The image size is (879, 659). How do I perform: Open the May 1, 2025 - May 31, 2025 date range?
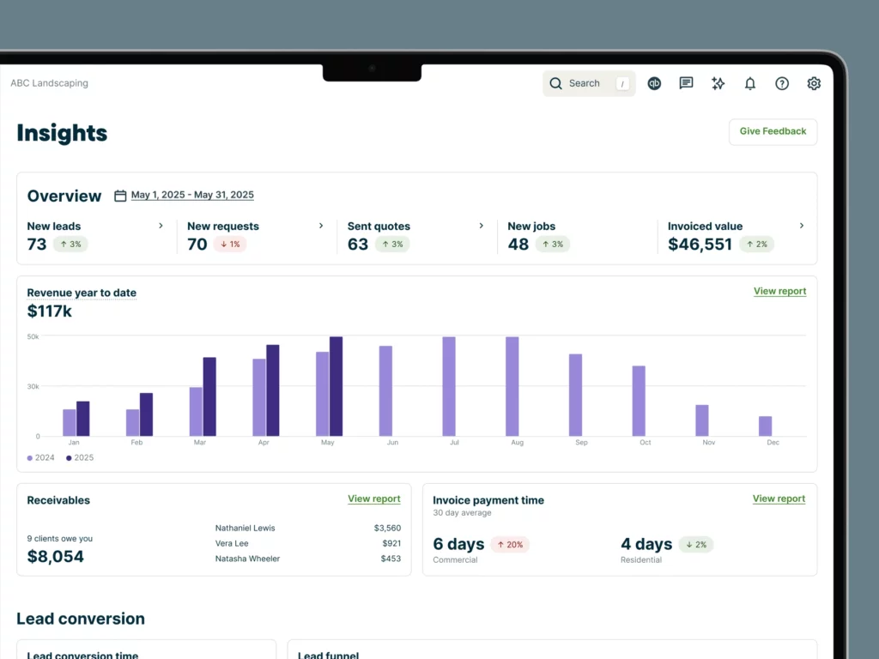192,195
